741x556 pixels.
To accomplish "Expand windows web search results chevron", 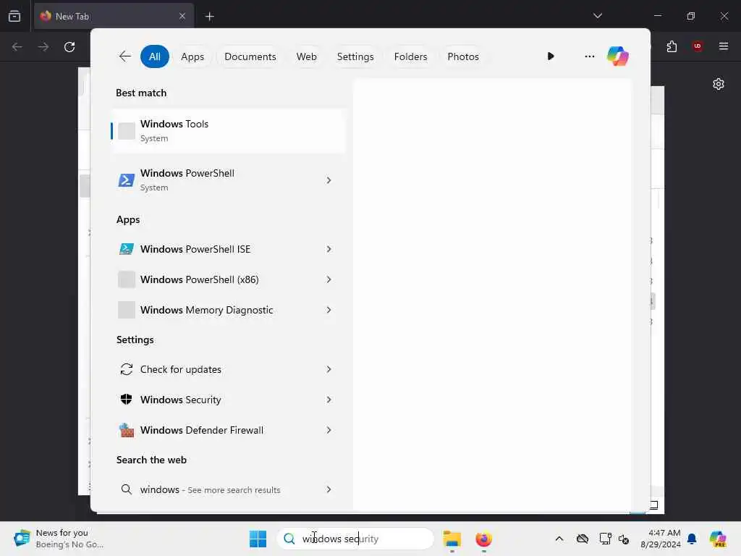I will (329, 489).
